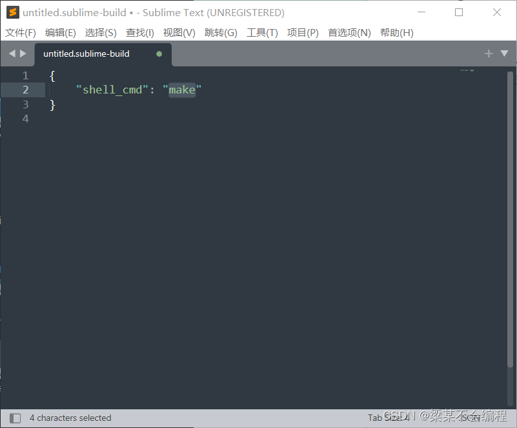Click line number 2 in gutter
Screen dimensions: 517x428
click(x=25, y=90)
